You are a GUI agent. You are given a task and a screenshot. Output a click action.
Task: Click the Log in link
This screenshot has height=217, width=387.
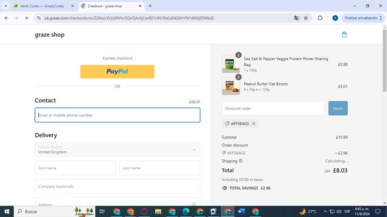tap(195, 101)
